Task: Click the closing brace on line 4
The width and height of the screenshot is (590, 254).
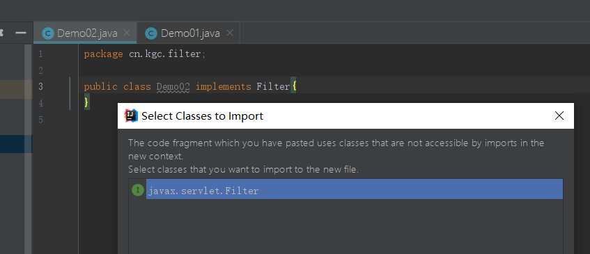Action: (86, 102)
